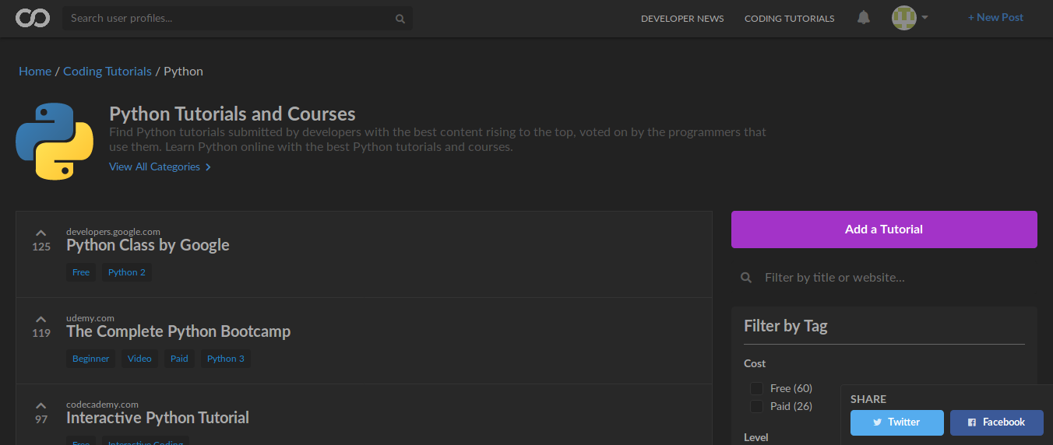Click the Coderwall infinity logo
This screenshot has width=1053, height=445.
pos(33,17)
